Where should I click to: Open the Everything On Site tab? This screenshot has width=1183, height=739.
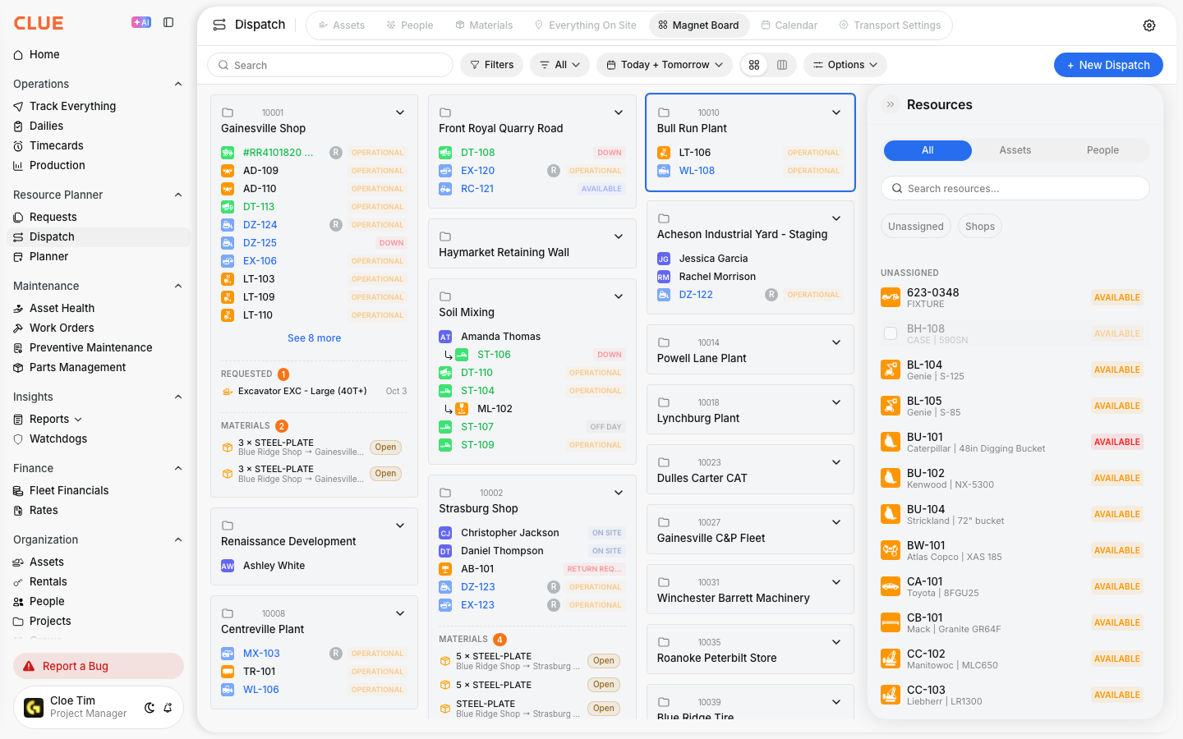coord(585,25)
